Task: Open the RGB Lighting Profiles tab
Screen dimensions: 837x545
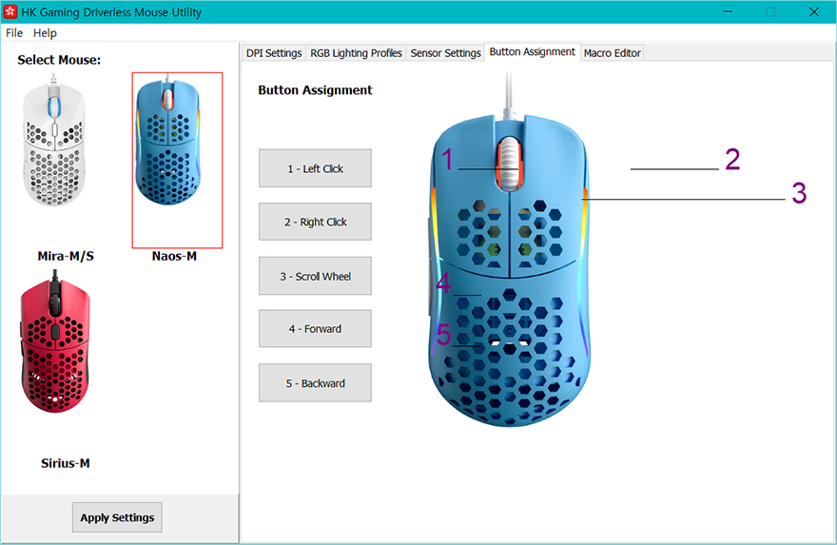Action: coord(356,53)
